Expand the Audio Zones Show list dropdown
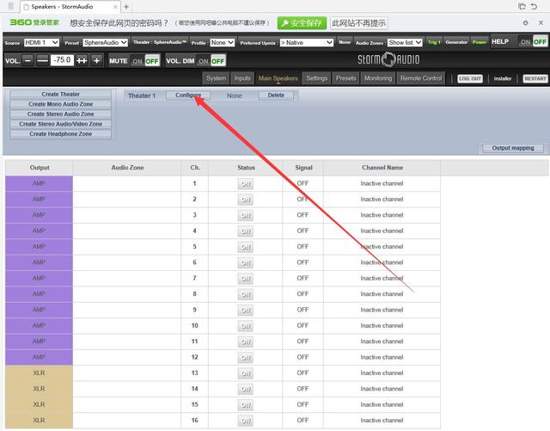Viewport: 550px width, 431px height. tap(405, 42)
